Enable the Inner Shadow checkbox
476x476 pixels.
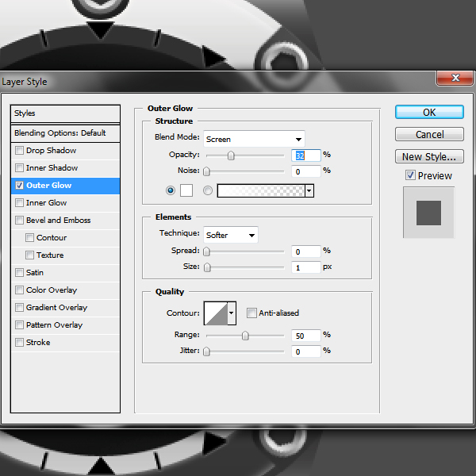[19, 167]
